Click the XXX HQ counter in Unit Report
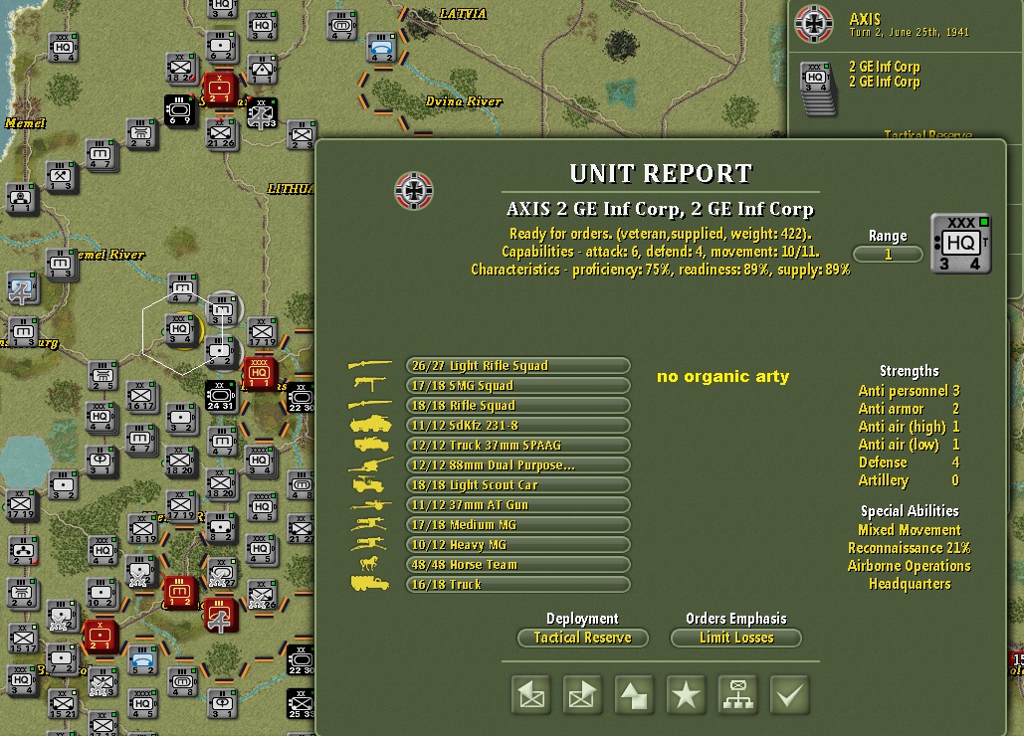 [960, 244]
